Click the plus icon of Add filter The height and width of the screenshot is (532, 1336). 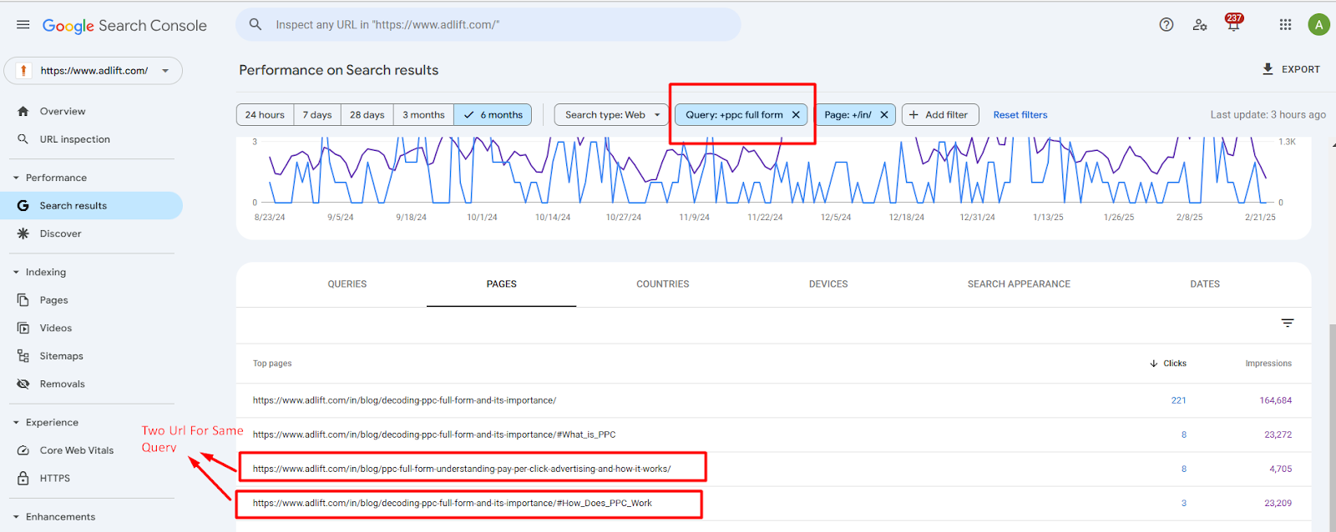click(913, 115)
